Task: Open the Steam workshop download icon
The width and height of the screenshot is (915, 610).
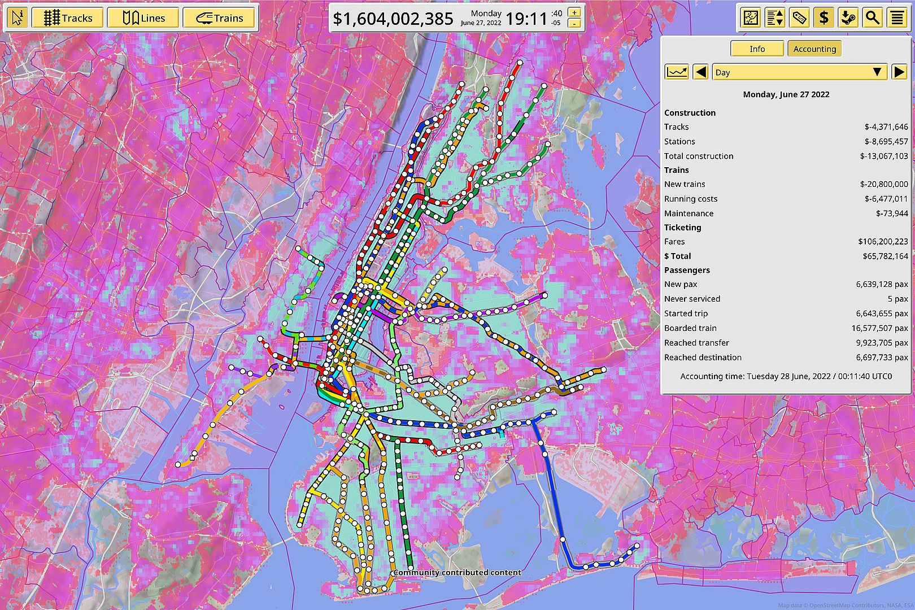Action: 848,18
